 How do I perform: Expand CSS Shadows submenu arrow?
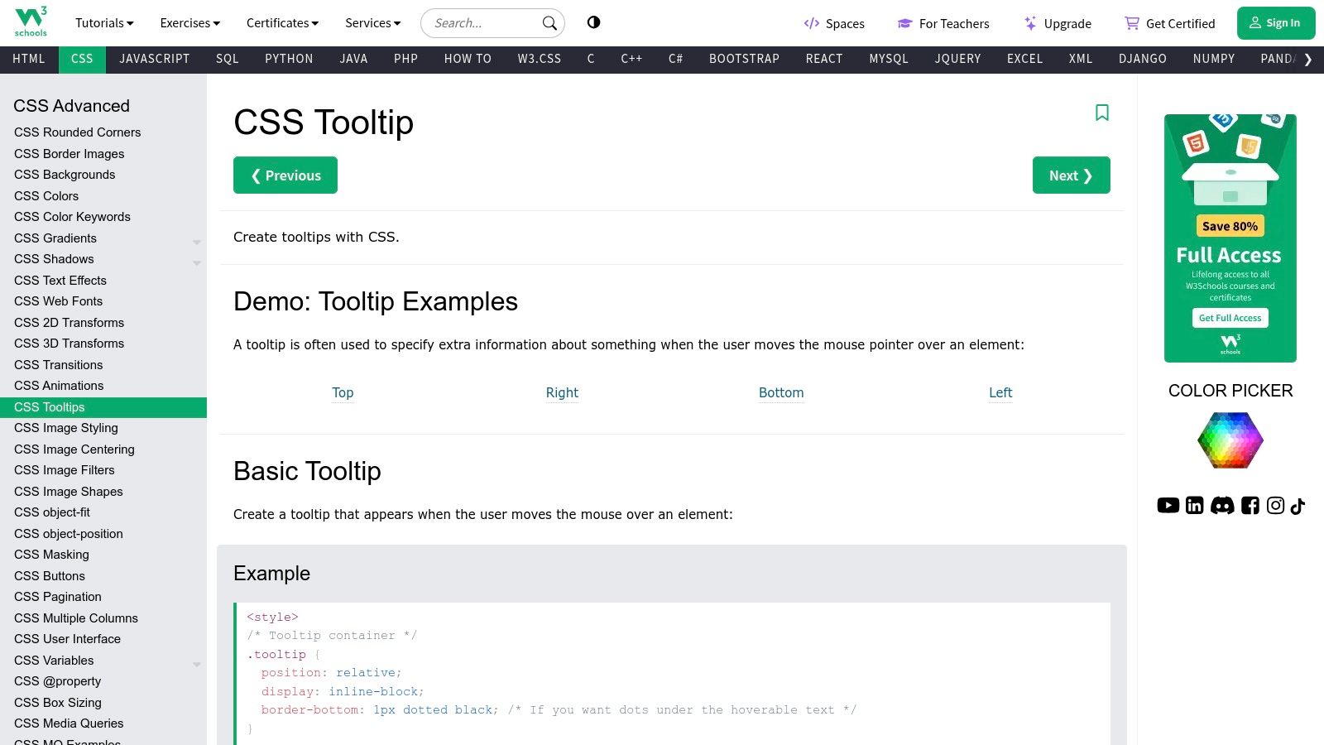tap(197, 263)
